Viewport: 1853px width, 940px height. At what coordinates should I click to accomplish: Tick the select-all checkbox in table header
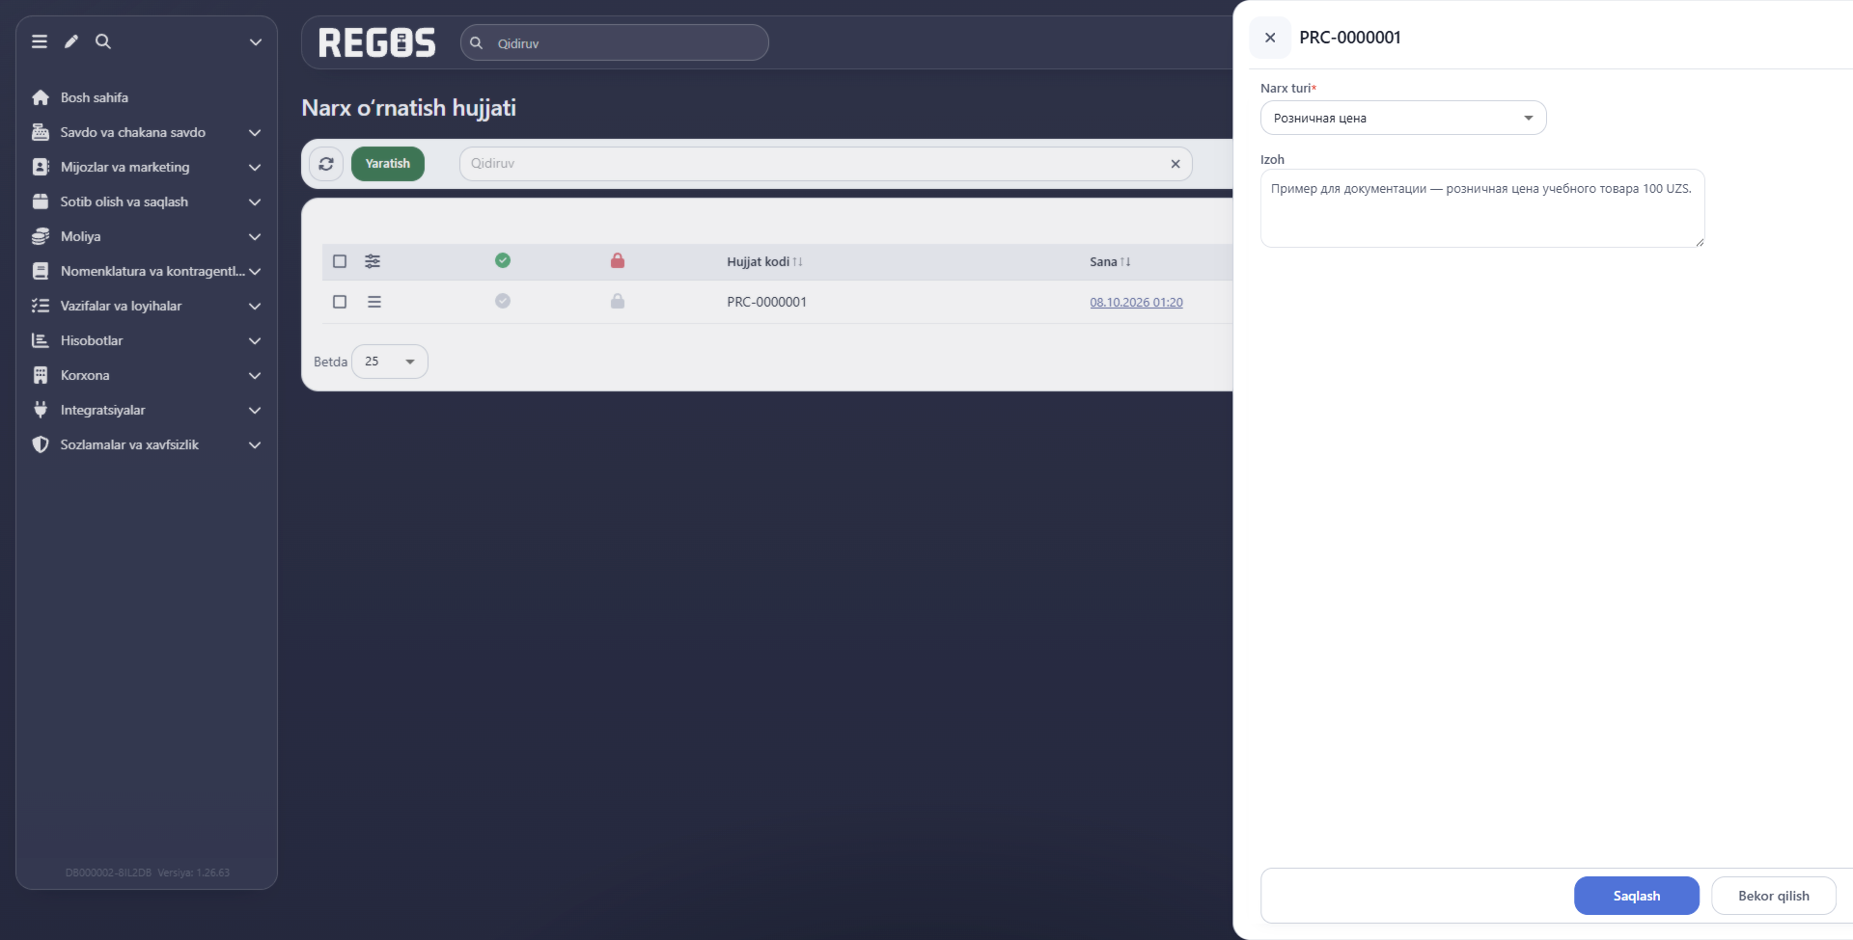click(x=340, y=261)
